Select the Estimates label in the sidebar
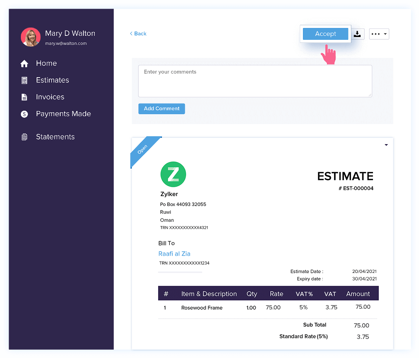Screen dimensions: 419x358 click(x=52, y=80)
